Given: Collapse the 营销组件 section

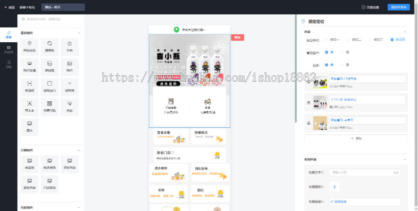Looking at the screenshot, I should pos(79,150).
